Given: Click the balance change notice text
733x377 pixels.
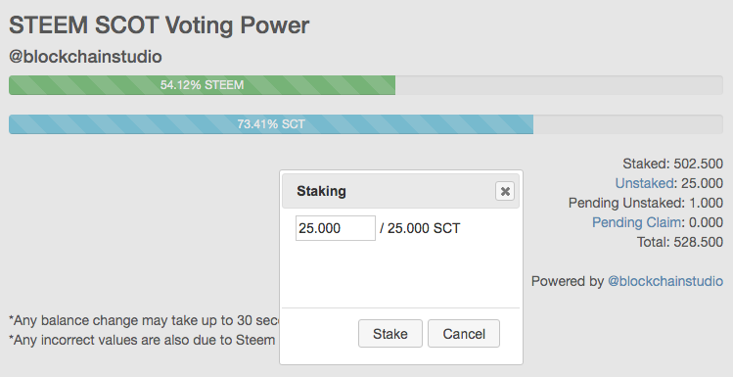Looking at the screenshot, I should (x=144, y=320).
